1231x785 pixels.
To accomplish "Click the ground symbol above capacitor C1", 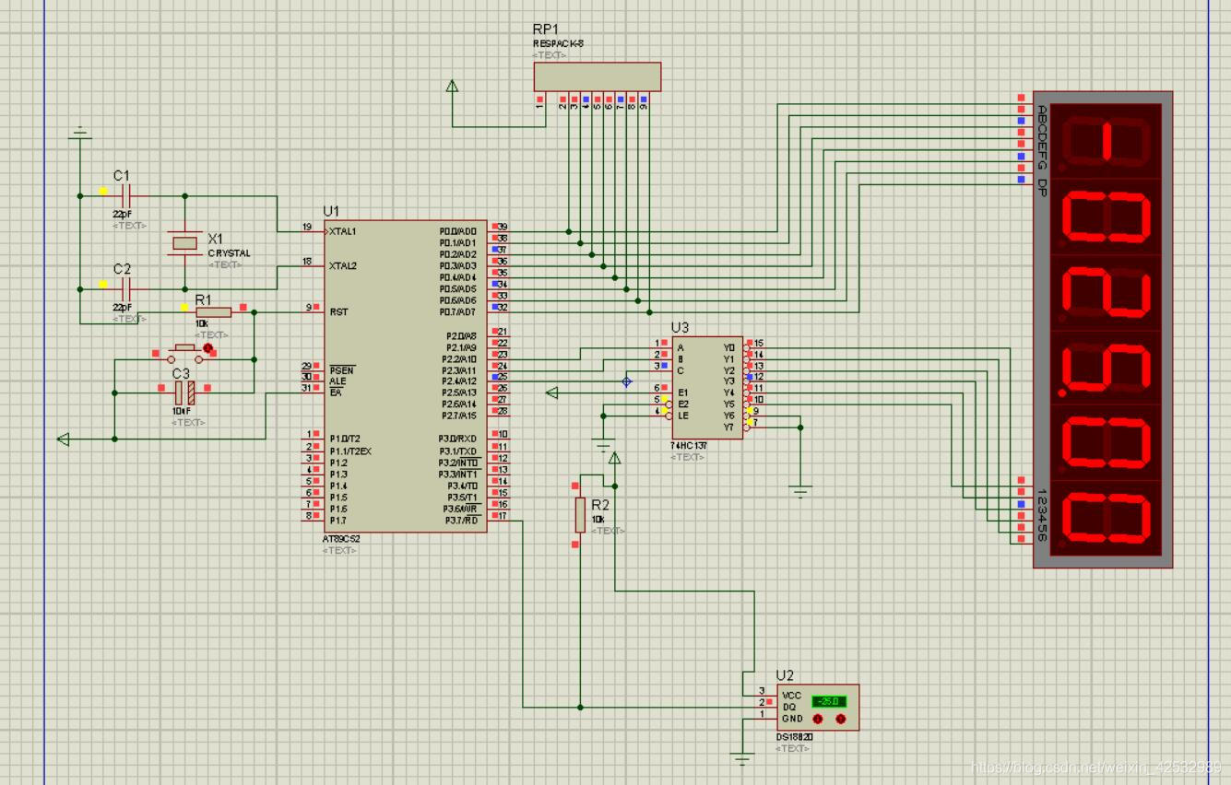I will pos(80,134).
